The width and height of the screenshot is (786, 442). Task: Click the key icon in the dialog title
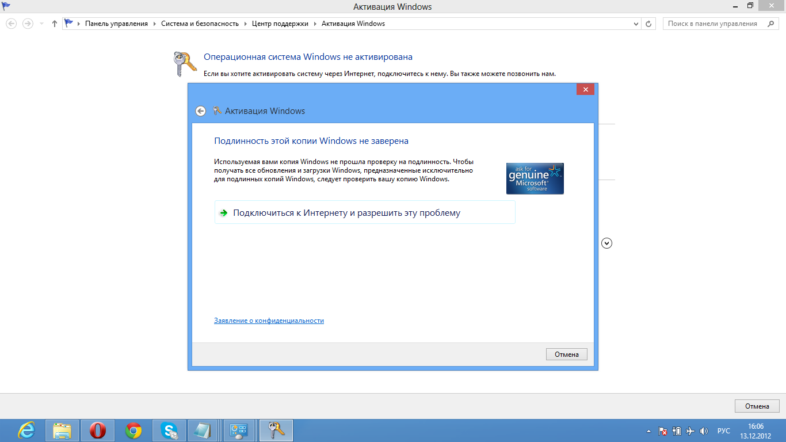(217, 110)
